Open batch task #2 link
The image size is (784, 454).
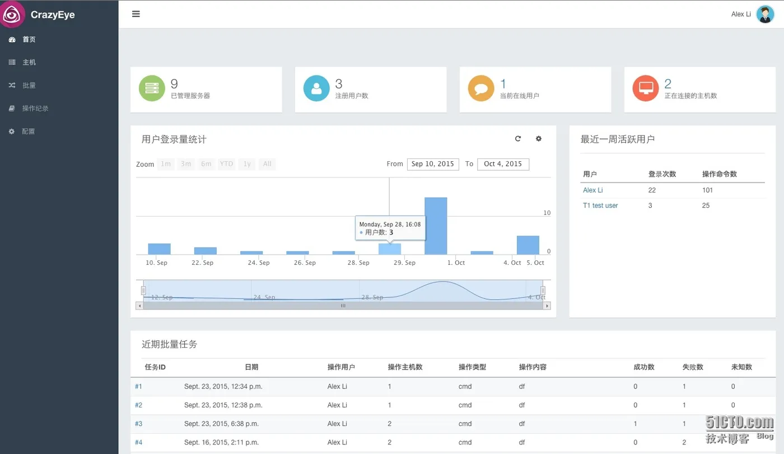[x=138, y=405]
